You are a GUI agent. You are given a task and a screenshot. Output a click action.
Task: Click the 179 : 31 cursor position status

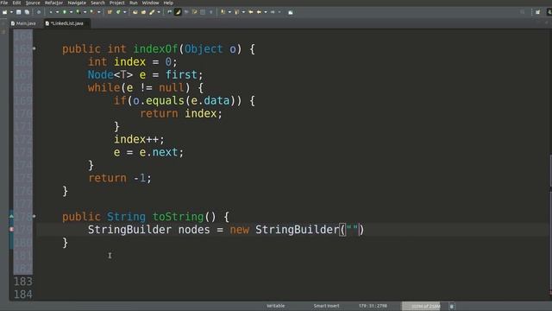pyautogui.click(x=373, y=306)
